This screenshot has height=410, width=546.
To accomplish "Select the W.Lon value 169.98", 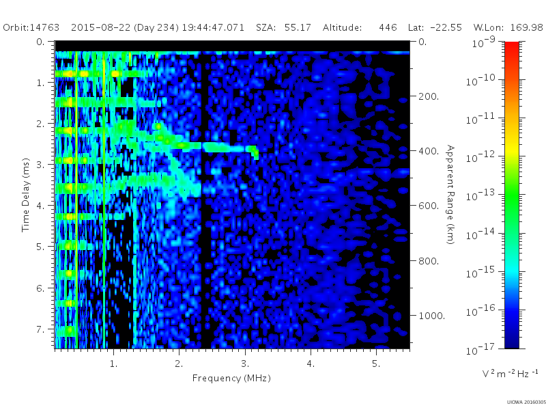I will pos(527,27).
